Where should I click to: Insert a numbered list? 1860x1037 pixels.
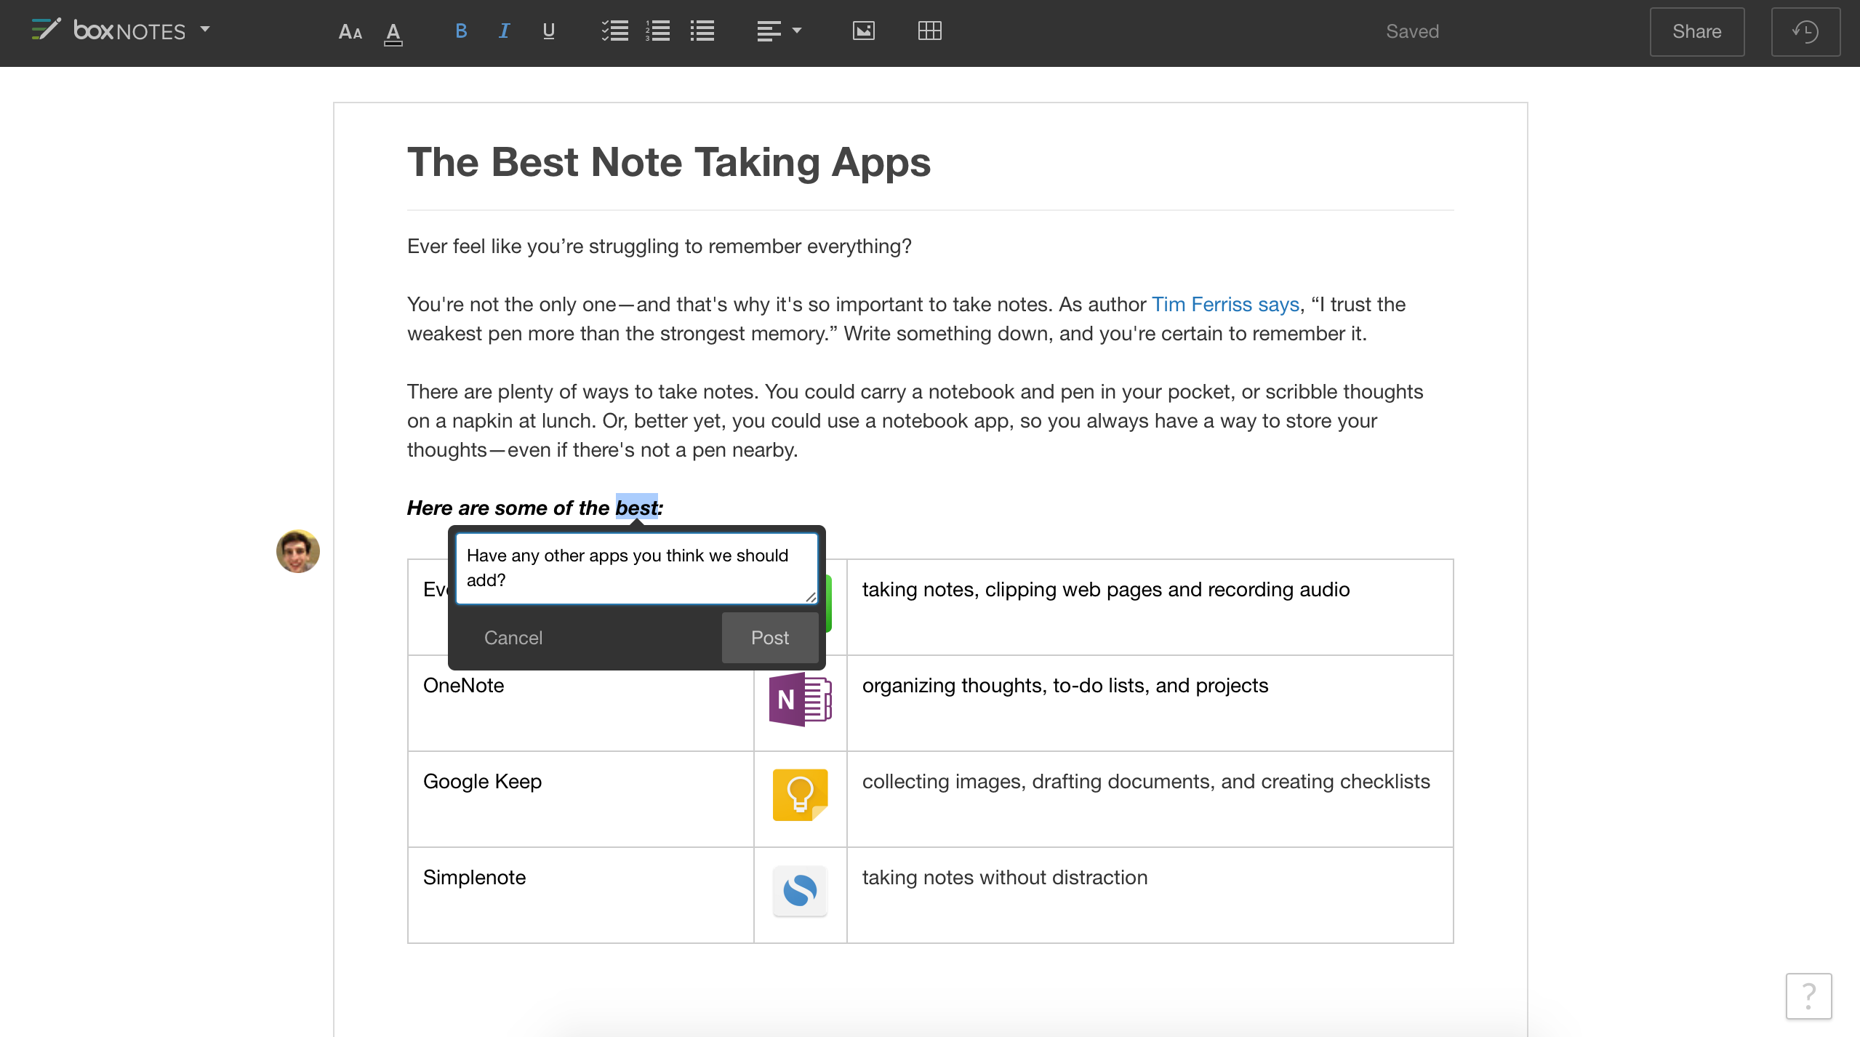[658, 31]
